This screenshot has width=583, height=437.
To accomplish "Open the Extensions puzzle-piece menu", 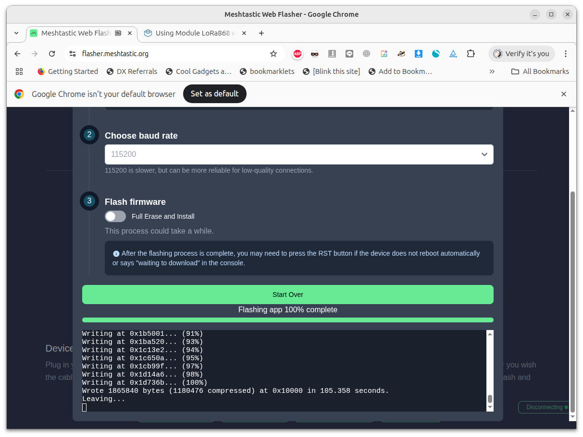I will pyautogui.click(x=471, y=54).
